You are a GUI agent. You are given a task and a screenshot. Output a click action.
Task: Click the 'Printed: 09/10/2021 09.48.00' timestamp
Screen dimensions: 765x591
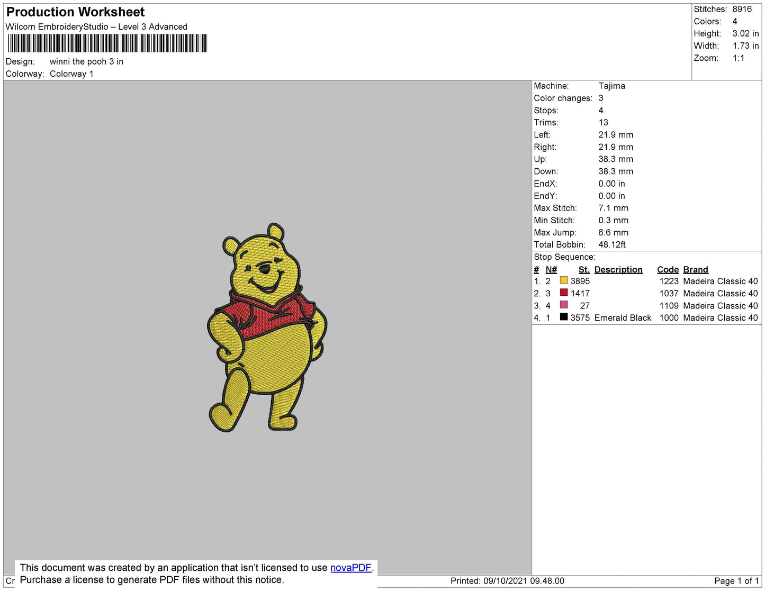pos(507,581)
